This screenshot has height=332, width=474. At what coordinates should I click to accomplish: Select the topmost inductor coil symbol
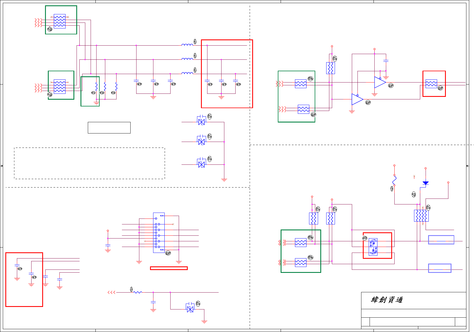pos(187,44)
